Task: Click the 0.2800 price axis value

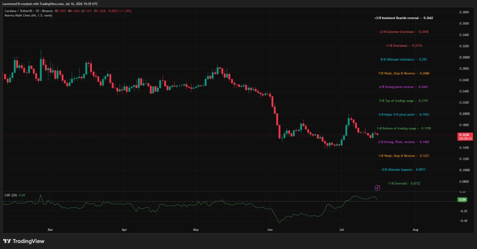Action: pos(464,69)
